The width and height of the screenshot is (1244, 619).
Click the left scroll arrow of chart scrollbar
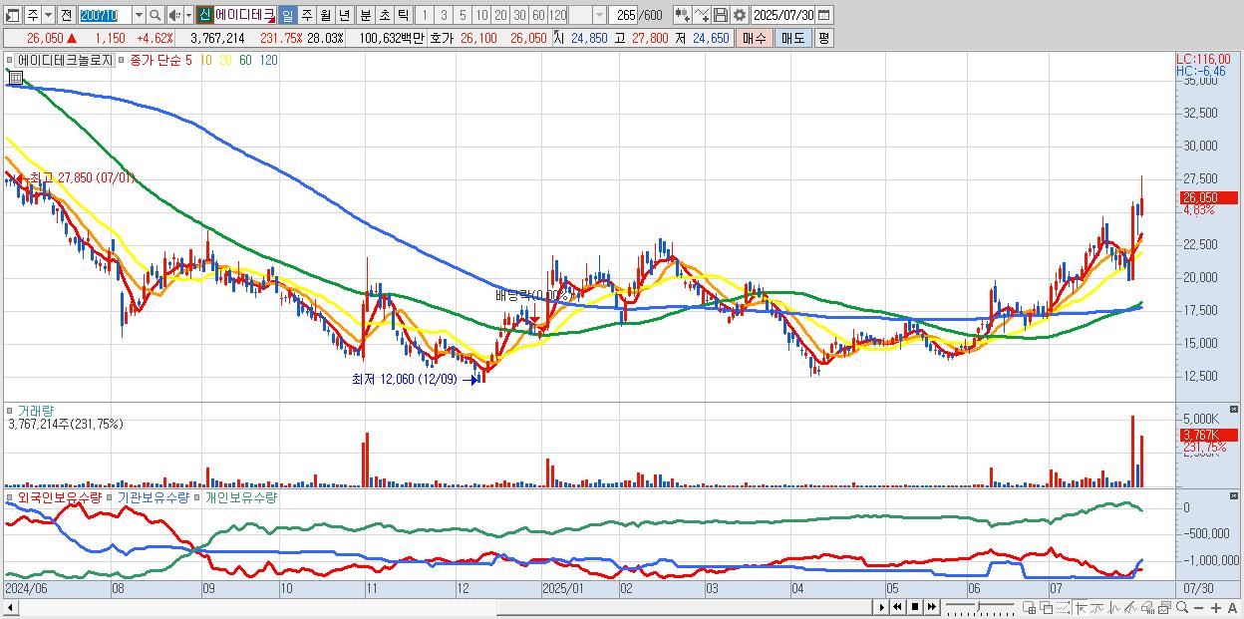pos(10,607)
